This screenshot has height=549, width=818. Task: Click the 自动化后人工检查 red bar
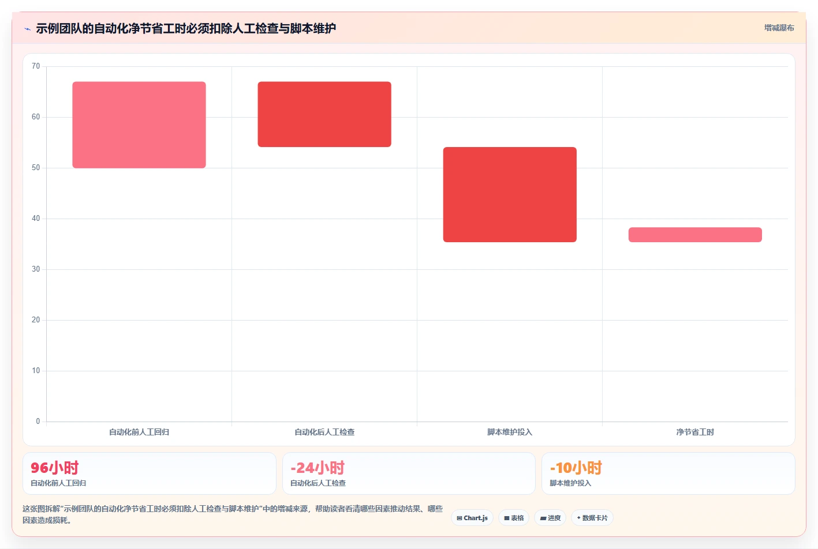pyautogui.click(x=324, y=114)
